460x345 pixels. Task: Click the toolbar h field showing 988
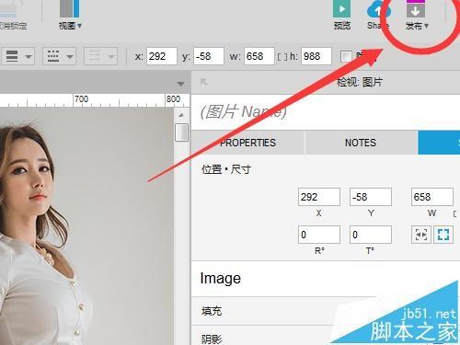316,56
